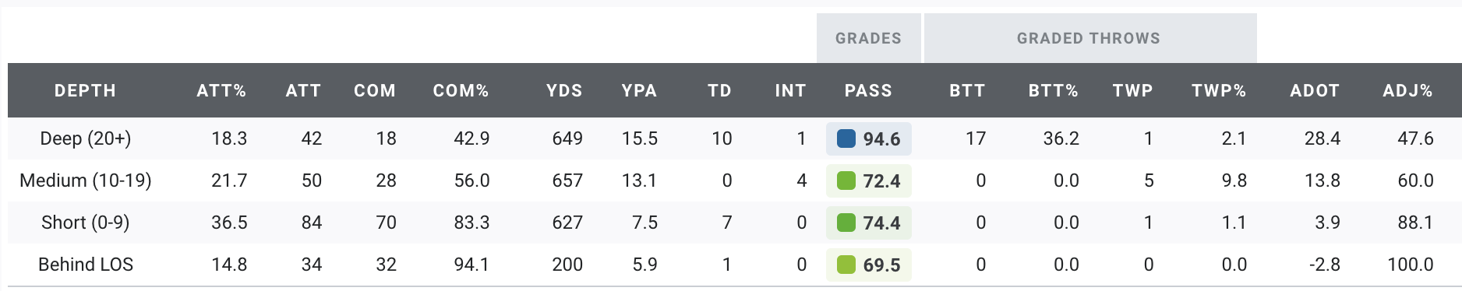Sort table by DEPTH column header

coord(85,90)
